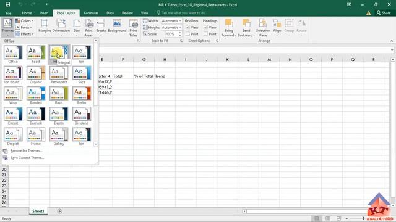The width and height of the screenshot is (396, 222).
Task: Apply the Facet theme
Action: 36,54
